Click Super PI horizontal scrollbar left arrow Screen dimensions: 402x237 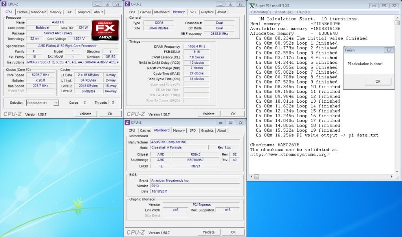(251, 177)
